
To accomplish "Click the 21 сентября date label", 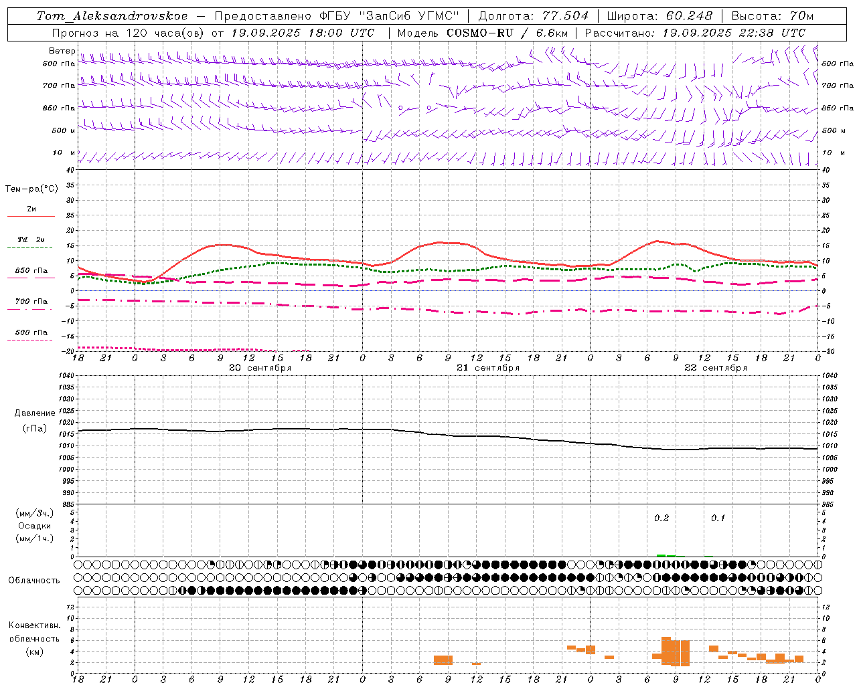I will [x=488, y=368].
